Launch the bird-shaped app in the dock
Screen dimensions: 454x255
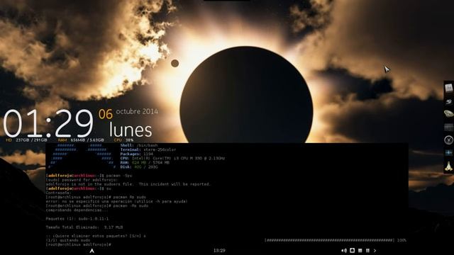(448, 102)
